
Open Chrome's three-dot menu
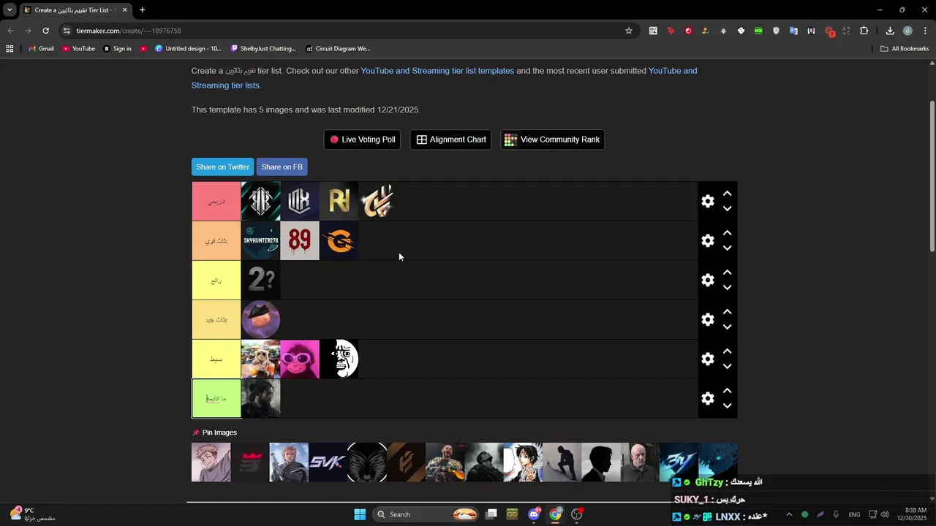pyautogui.click(x=925, y=31)
